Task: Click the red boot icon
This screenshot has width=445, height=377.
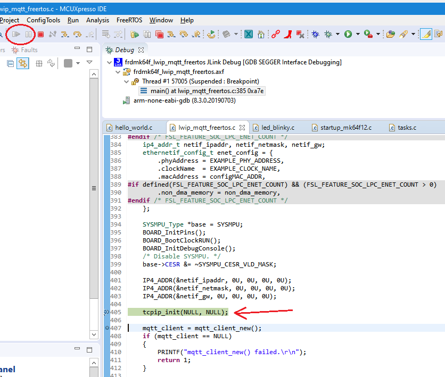Action: click(x=288, y=35)
